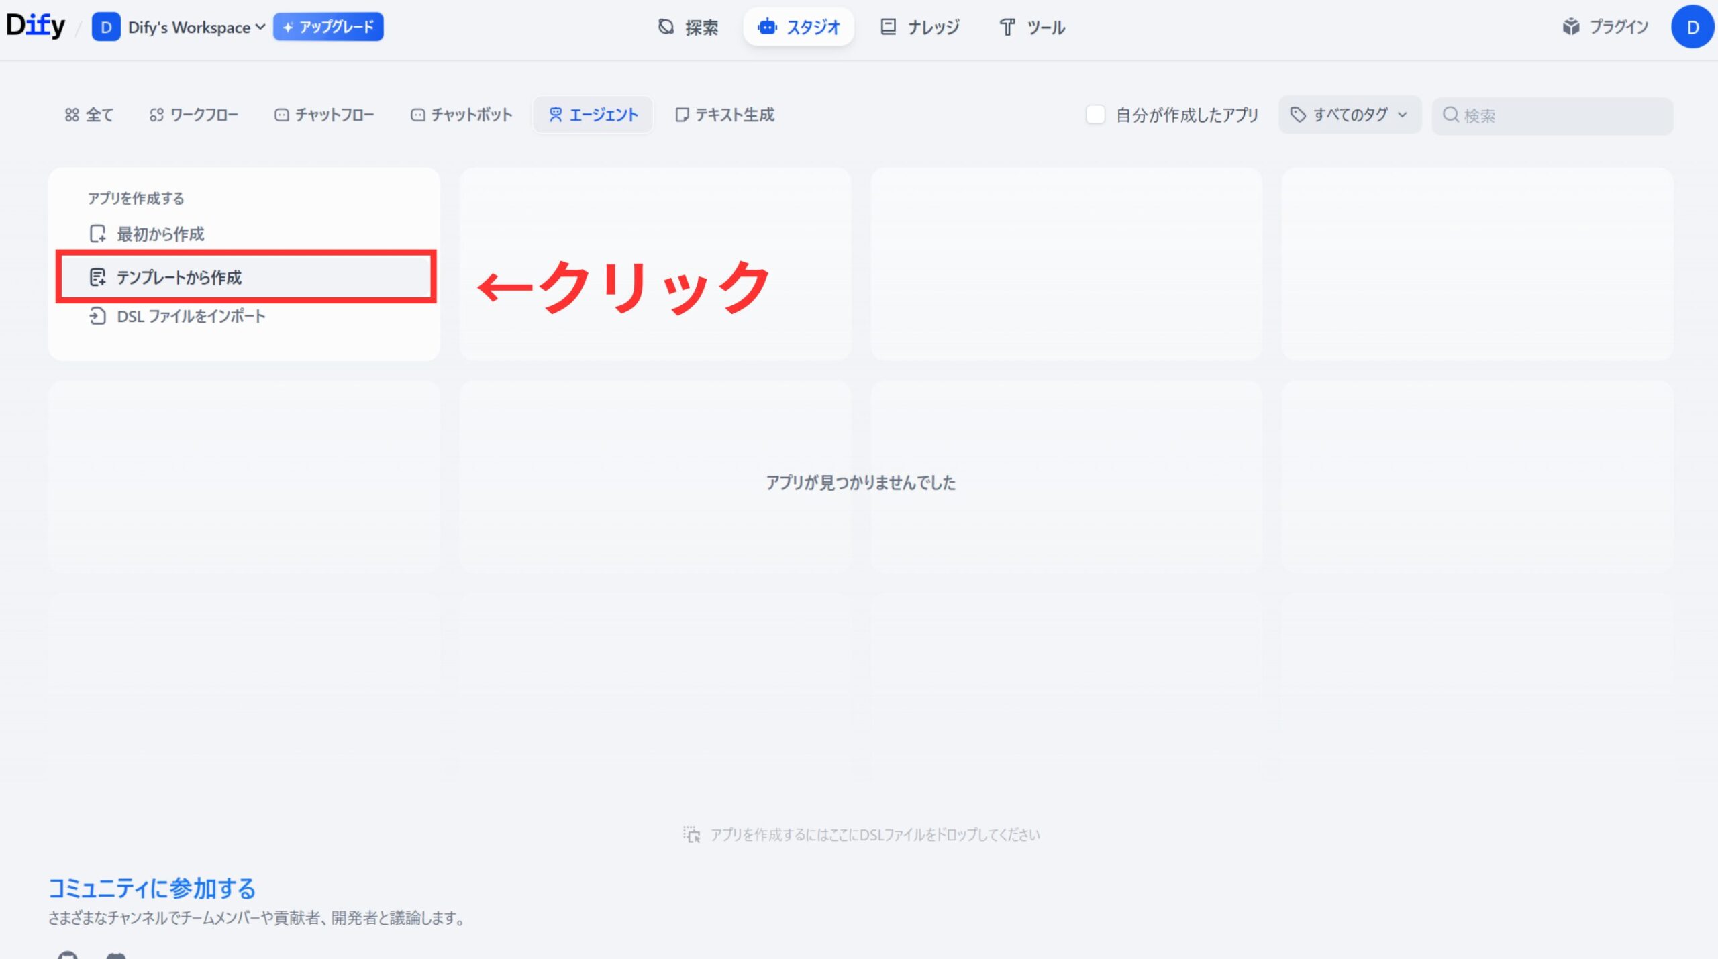Click the tag icon in すべてのタグ

coord(1299,115)
